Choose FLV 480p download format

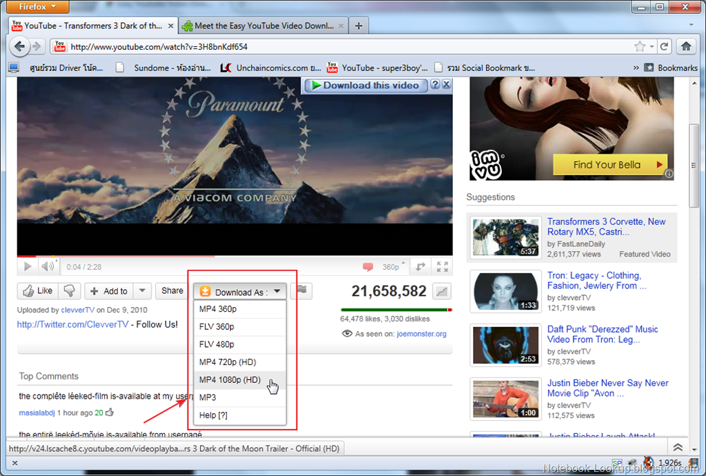point(240,344)
